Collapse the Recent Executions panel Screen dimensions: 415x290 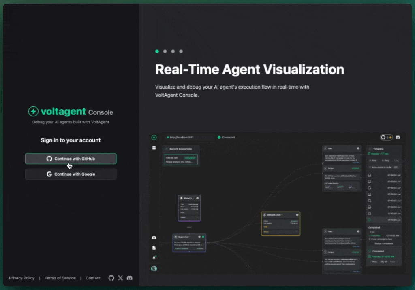167,149
